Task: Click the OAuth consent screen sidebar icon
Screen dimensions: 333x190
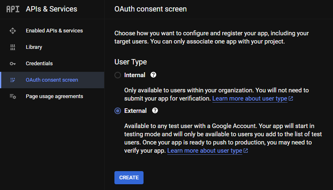Action: 13,80
